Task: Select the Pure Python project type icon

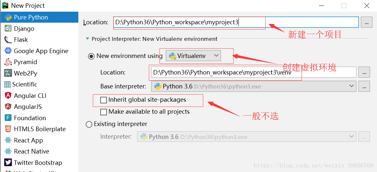Action: [x=8, y=17]
